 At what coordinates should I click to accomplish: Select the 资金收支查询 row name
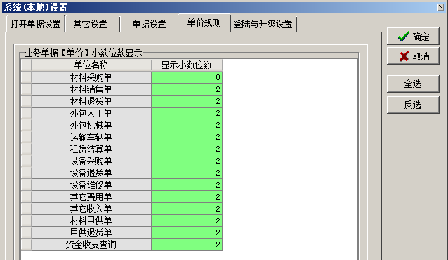[x=91, y=245]
